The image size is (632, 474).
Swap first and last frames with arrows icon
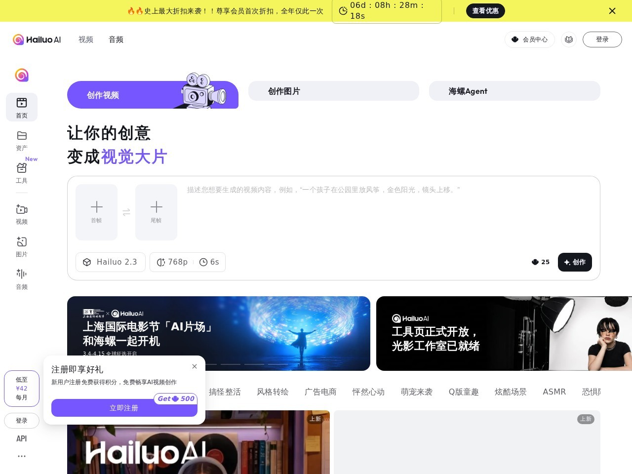point(126,212)
